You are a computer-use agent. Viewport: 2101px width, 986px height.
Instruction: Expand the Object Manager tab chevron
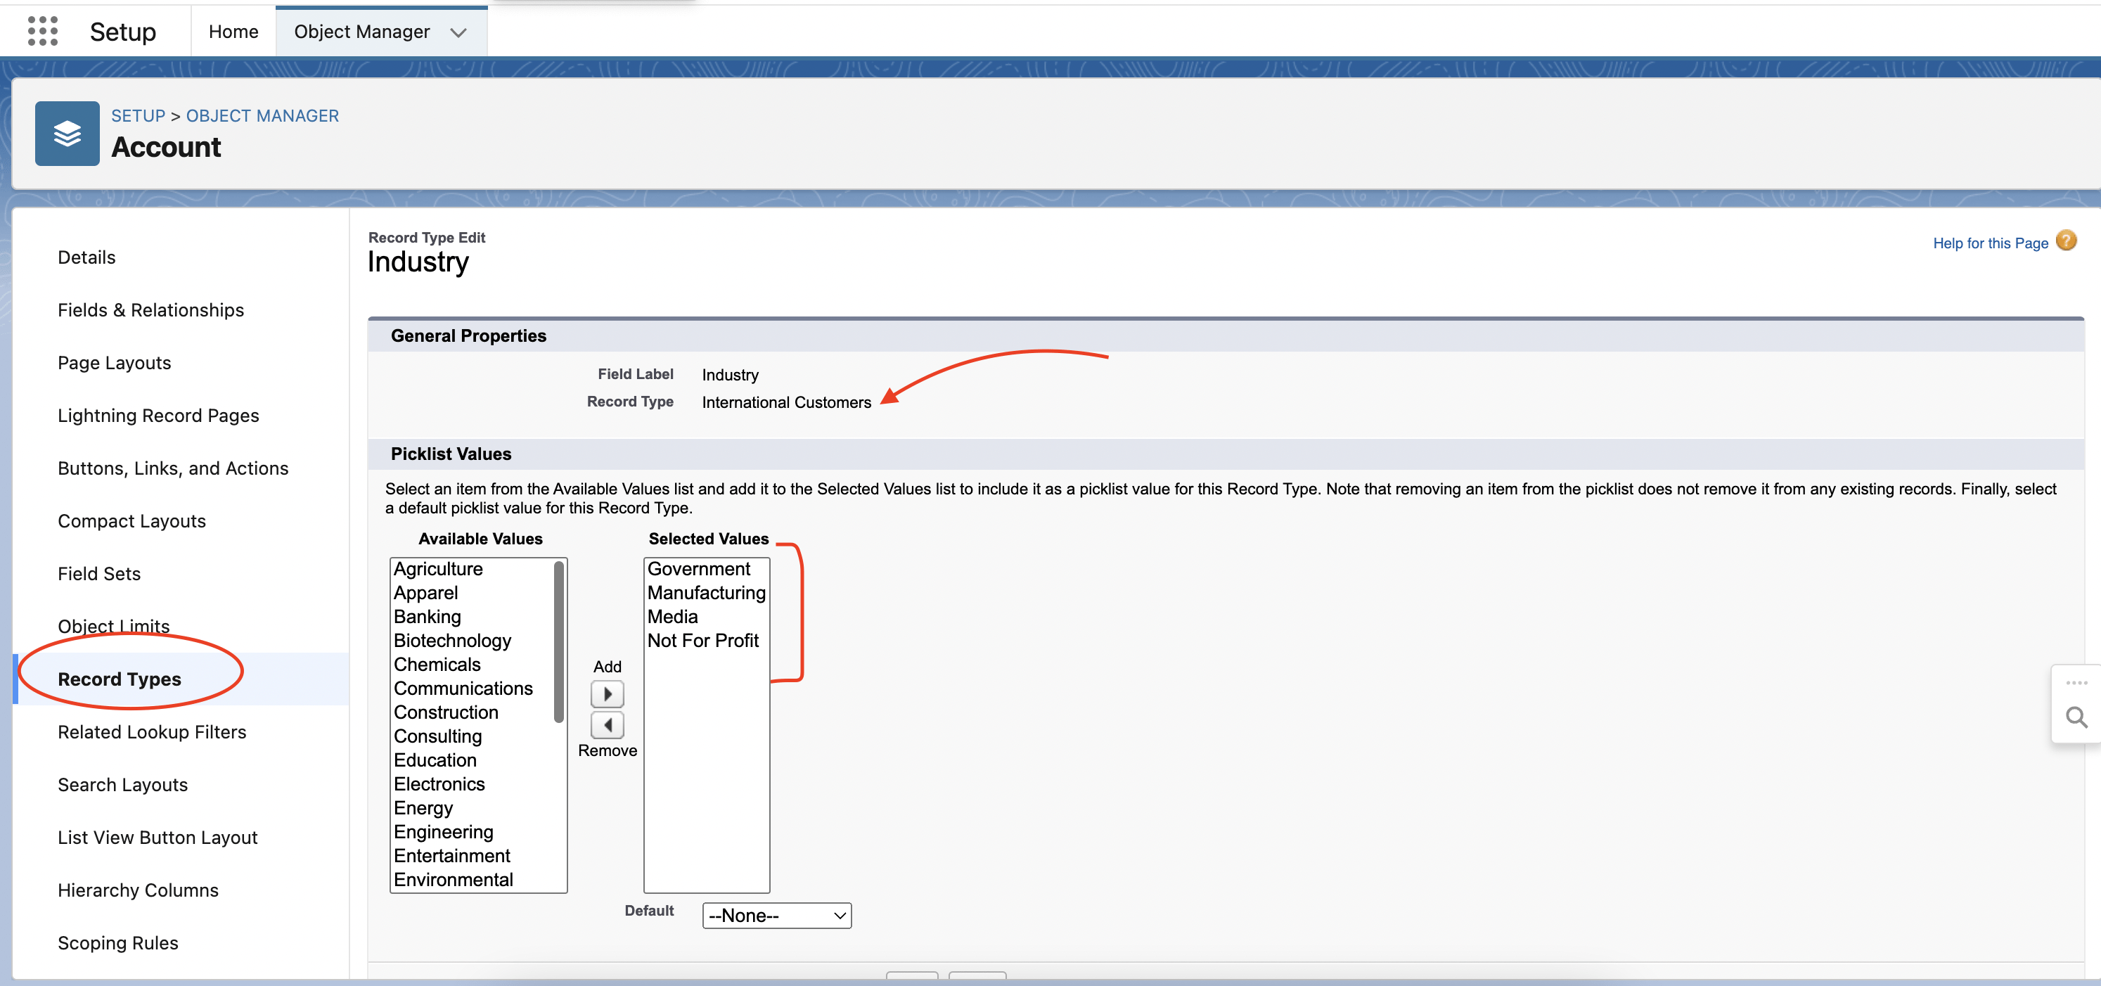(458, 32)
